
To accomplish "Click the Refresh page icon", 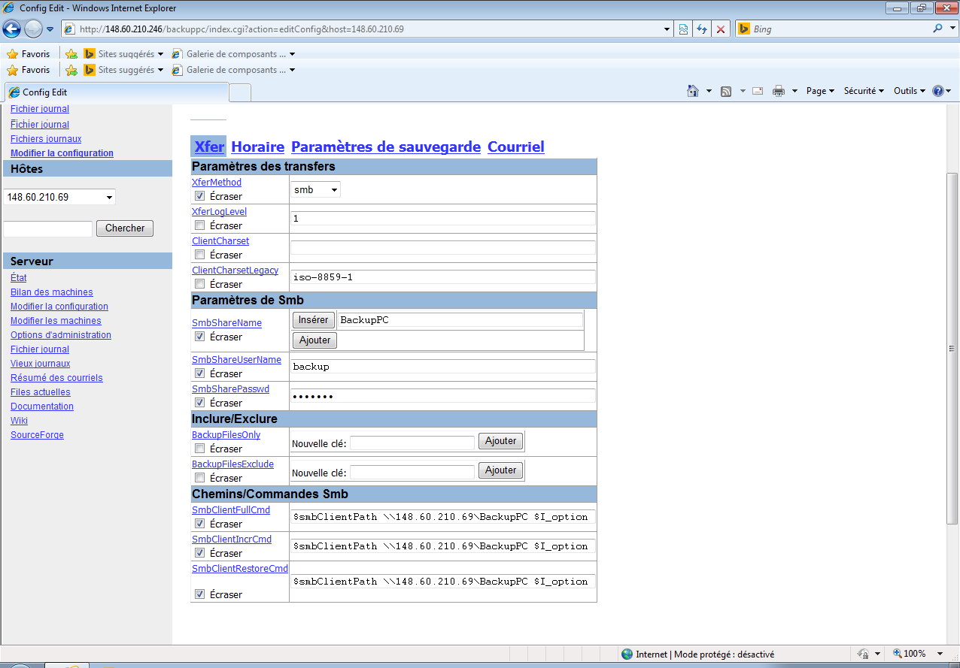I will coord(702,29).
